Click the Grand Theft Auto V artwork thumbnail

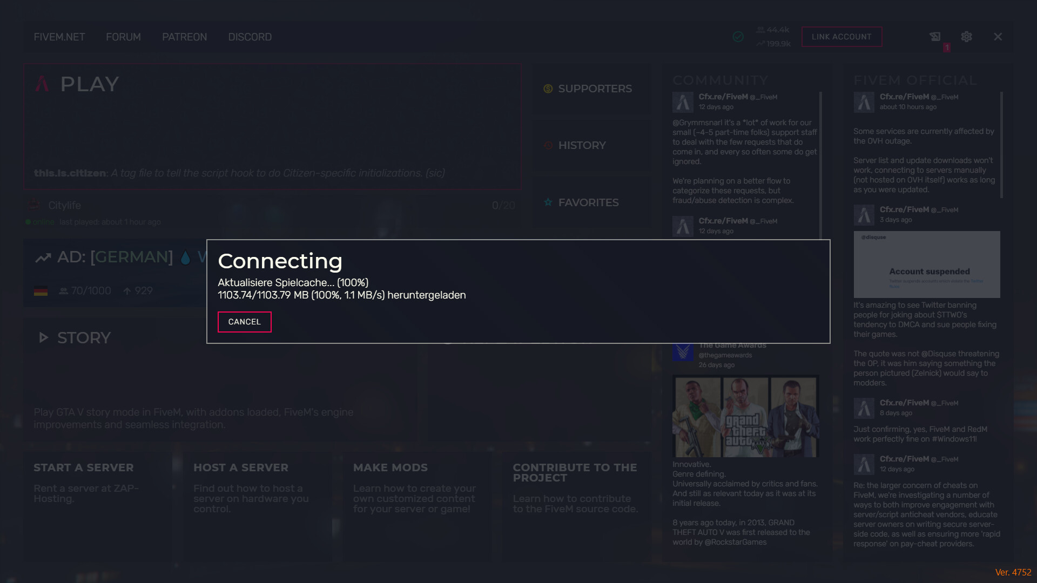pyautogui.click(x=745, y=416)
